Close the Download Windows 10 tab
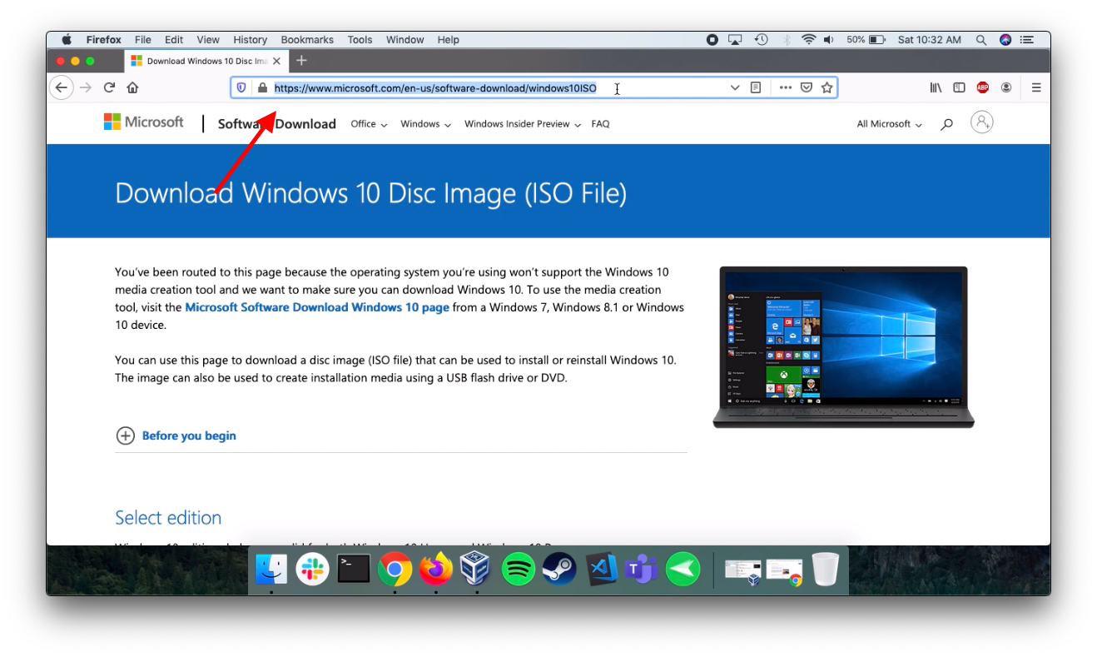Image resolution: width=1097 pixels, height=657 pixels. (x=277, y=61)
